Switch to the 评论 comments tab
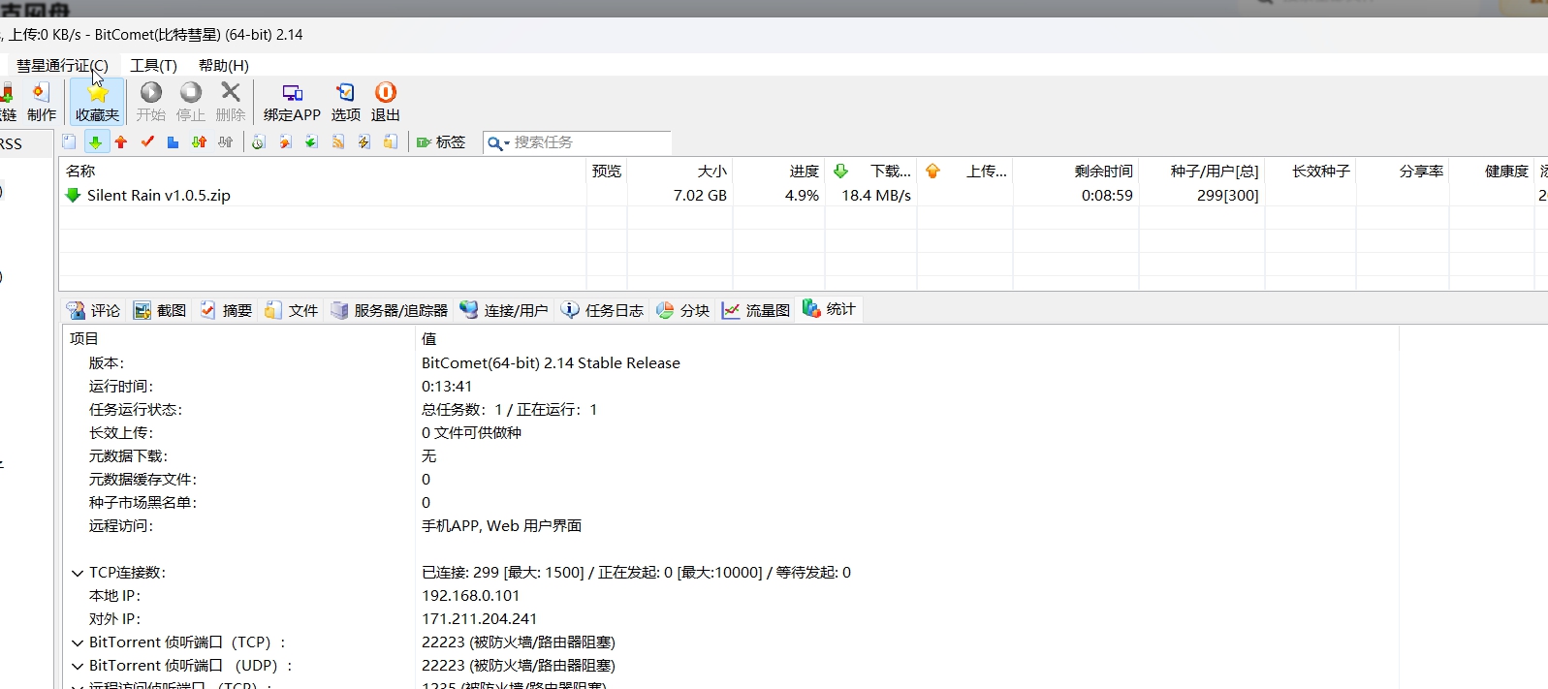 point(94,310)
